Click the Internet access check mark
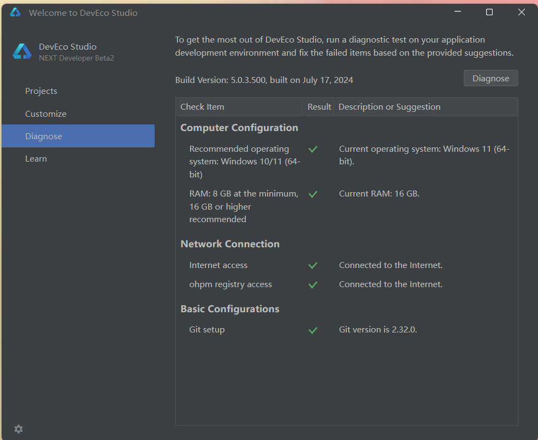538x440 pixels. click(312, 265)
